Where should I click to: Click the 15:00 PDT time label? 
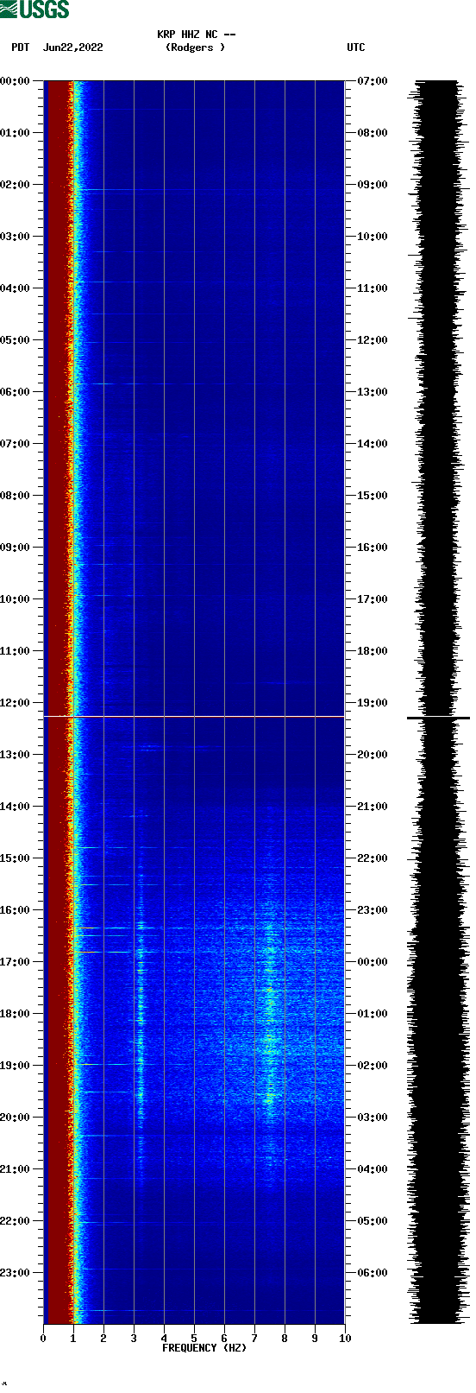point(16,858)
